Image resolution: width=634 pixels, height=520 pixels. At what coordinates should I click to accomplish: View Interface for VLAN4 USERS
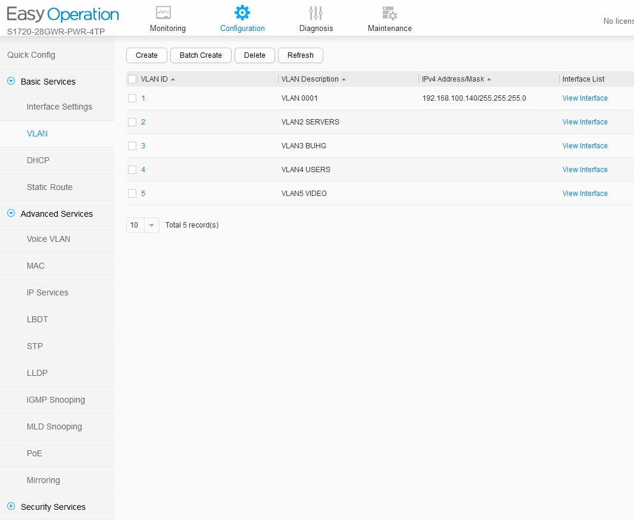585,170
